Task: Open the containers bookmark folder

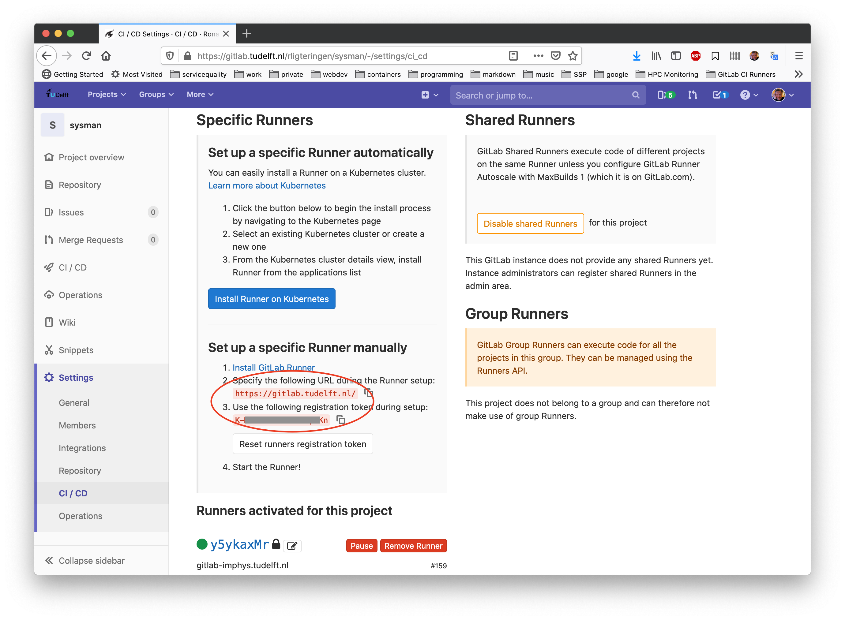Action: 377,74
